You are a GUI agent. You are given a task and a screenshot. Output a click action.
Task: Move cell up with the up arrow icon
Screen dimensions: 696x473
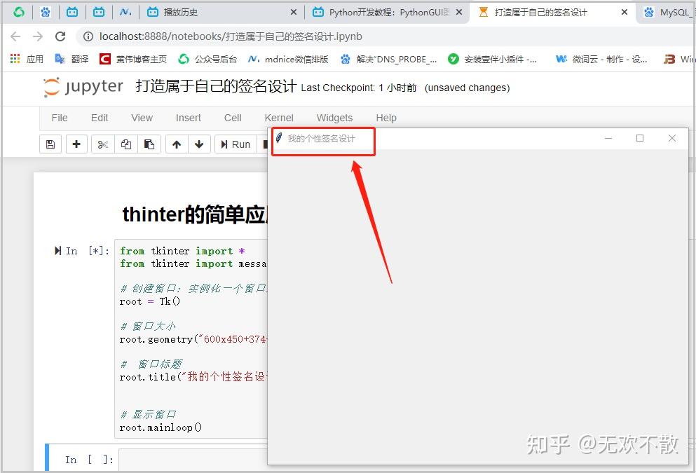click(x=177, y=144)
